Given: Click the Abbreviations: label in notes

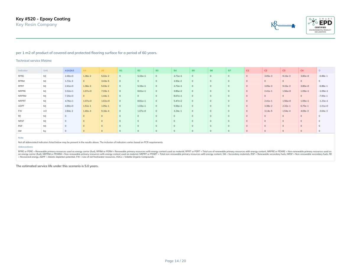Looking at the screenshot, I should 26,147.
